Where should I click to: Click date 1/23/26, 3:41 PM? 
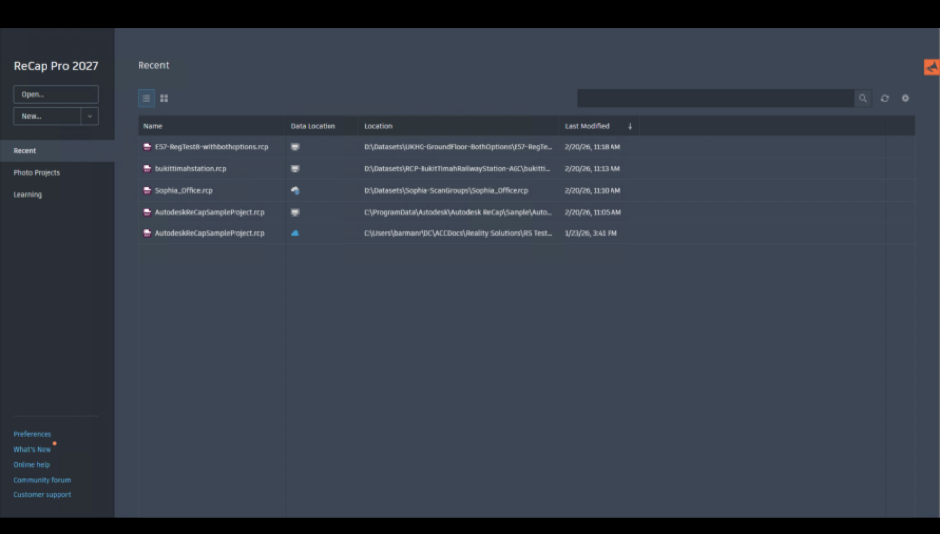pyautogui.click(x=591, y=233)
